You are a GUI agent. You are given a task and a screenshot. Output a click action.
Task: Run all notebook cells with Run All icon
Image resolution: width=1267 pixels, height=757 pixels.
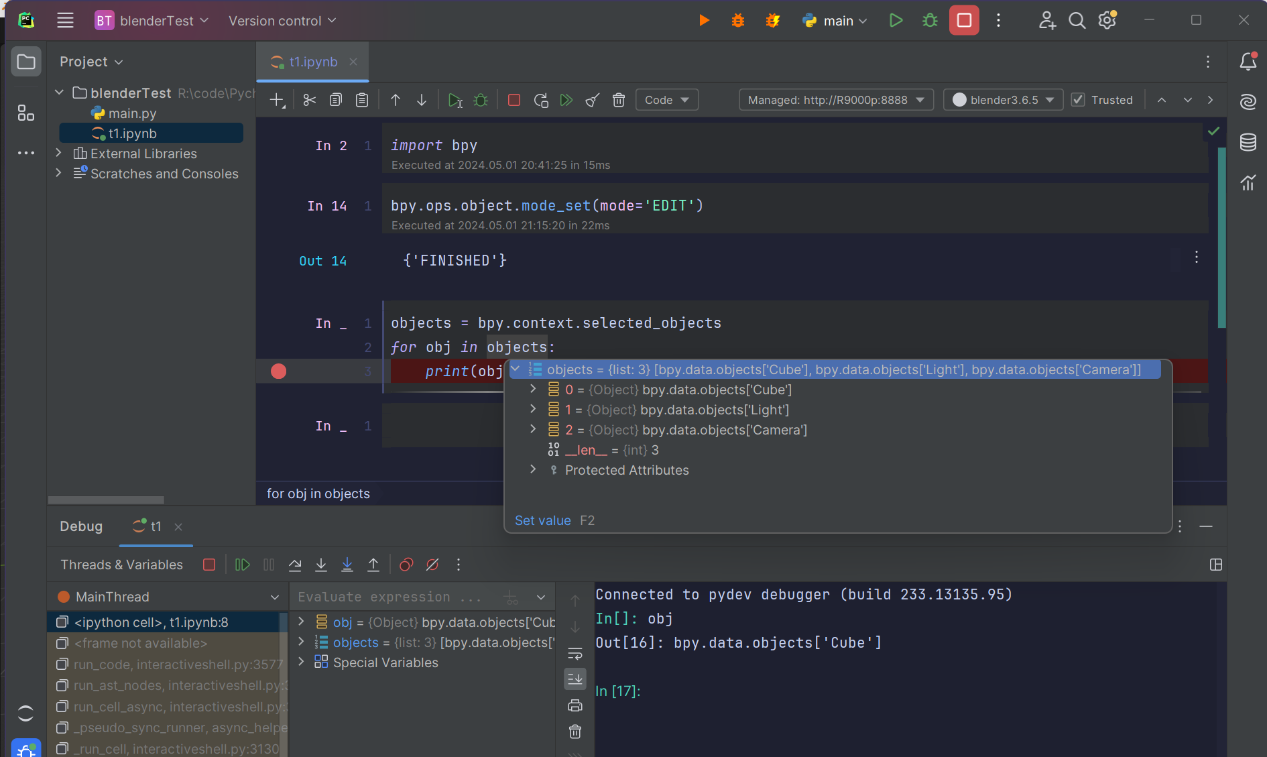[x=566, y=99]
